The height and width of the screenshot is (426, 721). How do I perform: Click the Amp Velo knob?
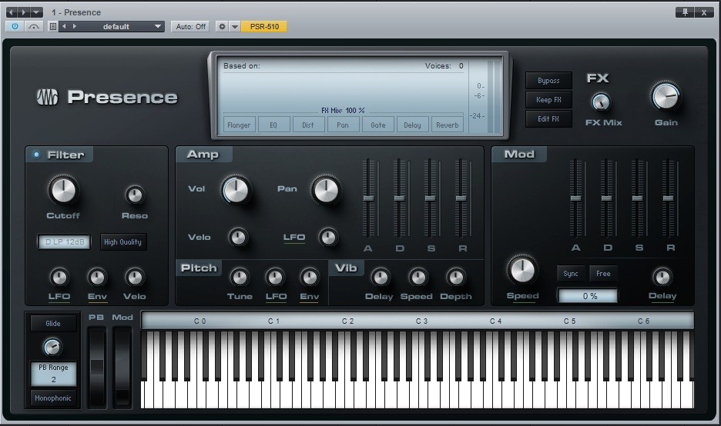click(238, 237)
